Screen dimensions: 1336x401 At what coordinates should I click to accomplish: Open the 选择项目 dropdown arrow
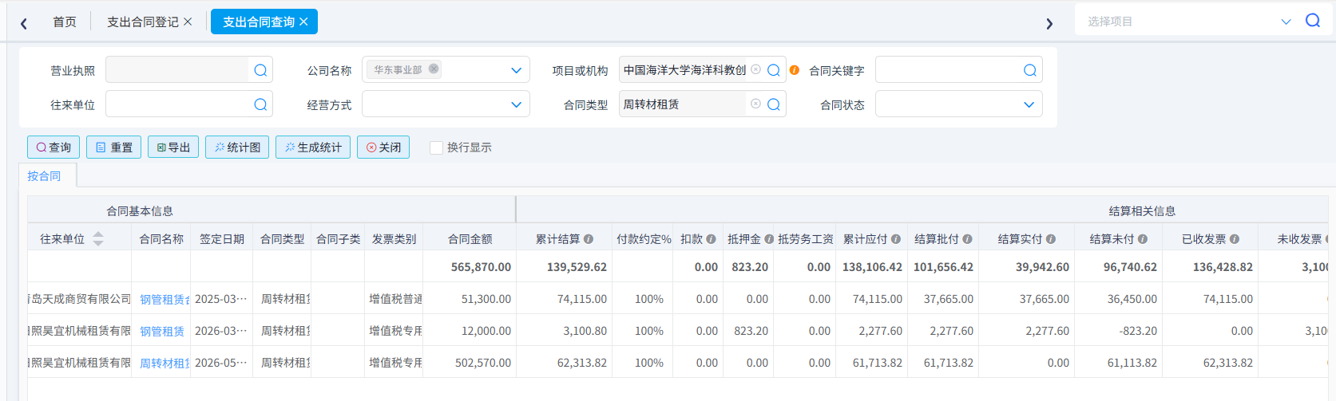pos(1286,22)
